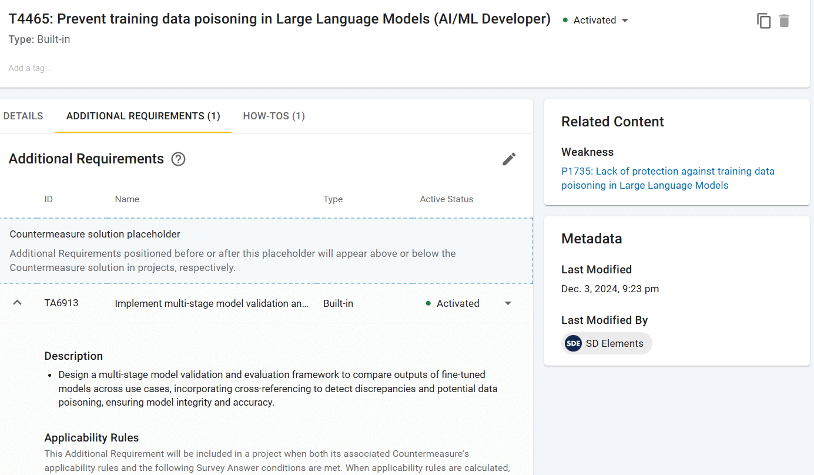Click requirement name 'Implement multi-stage model validation'

(x=212, y=303)
